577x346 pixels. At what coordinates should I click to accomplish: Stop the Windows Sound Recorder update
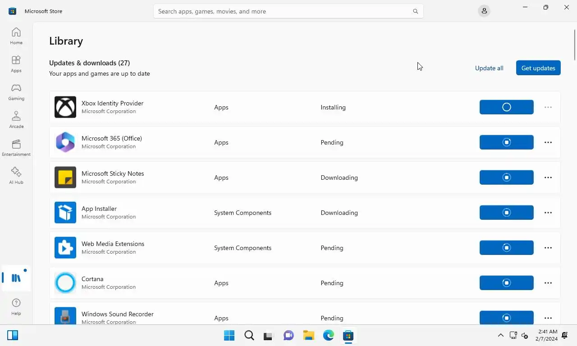[x=507, y=317]
